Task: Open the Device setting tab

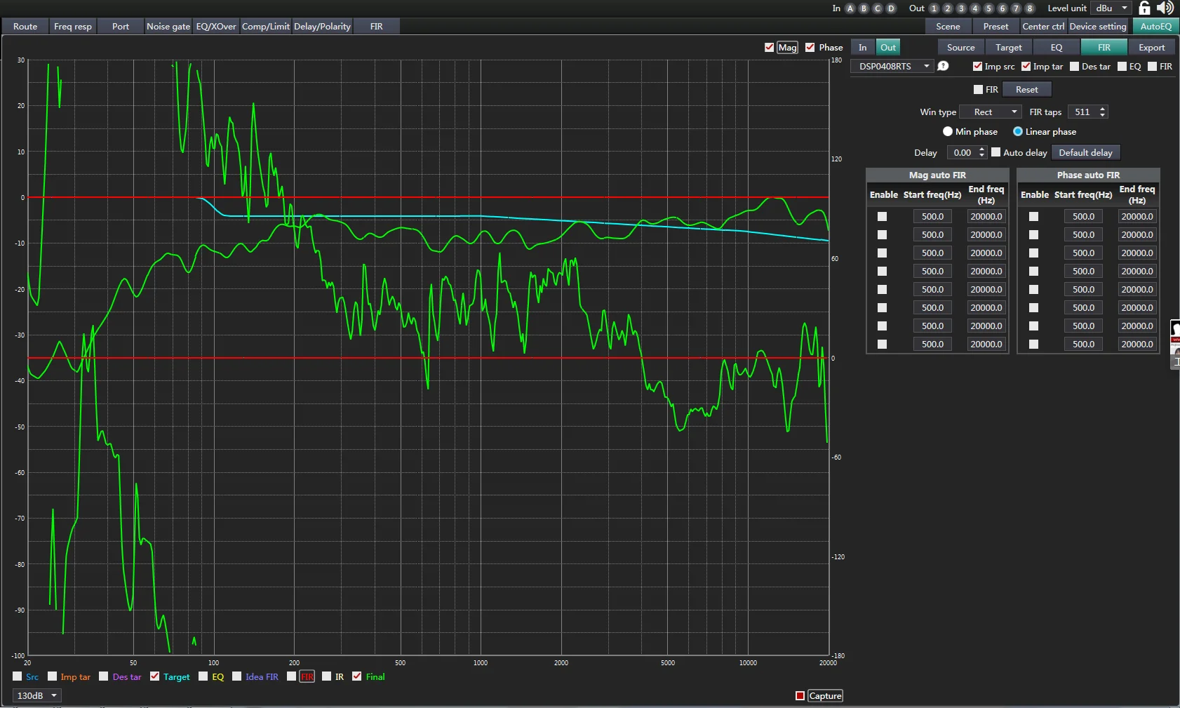Action: pyautogui.click(x=1097, y=27)
